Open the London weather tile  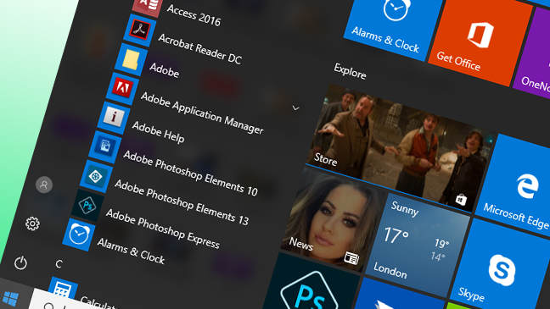[x=418, y=245]
